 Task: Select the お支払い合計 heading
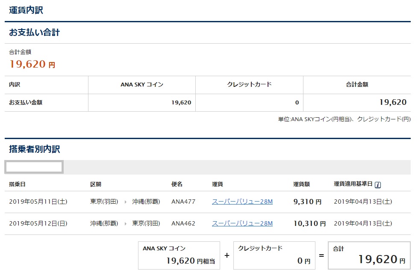click(35, 33)
